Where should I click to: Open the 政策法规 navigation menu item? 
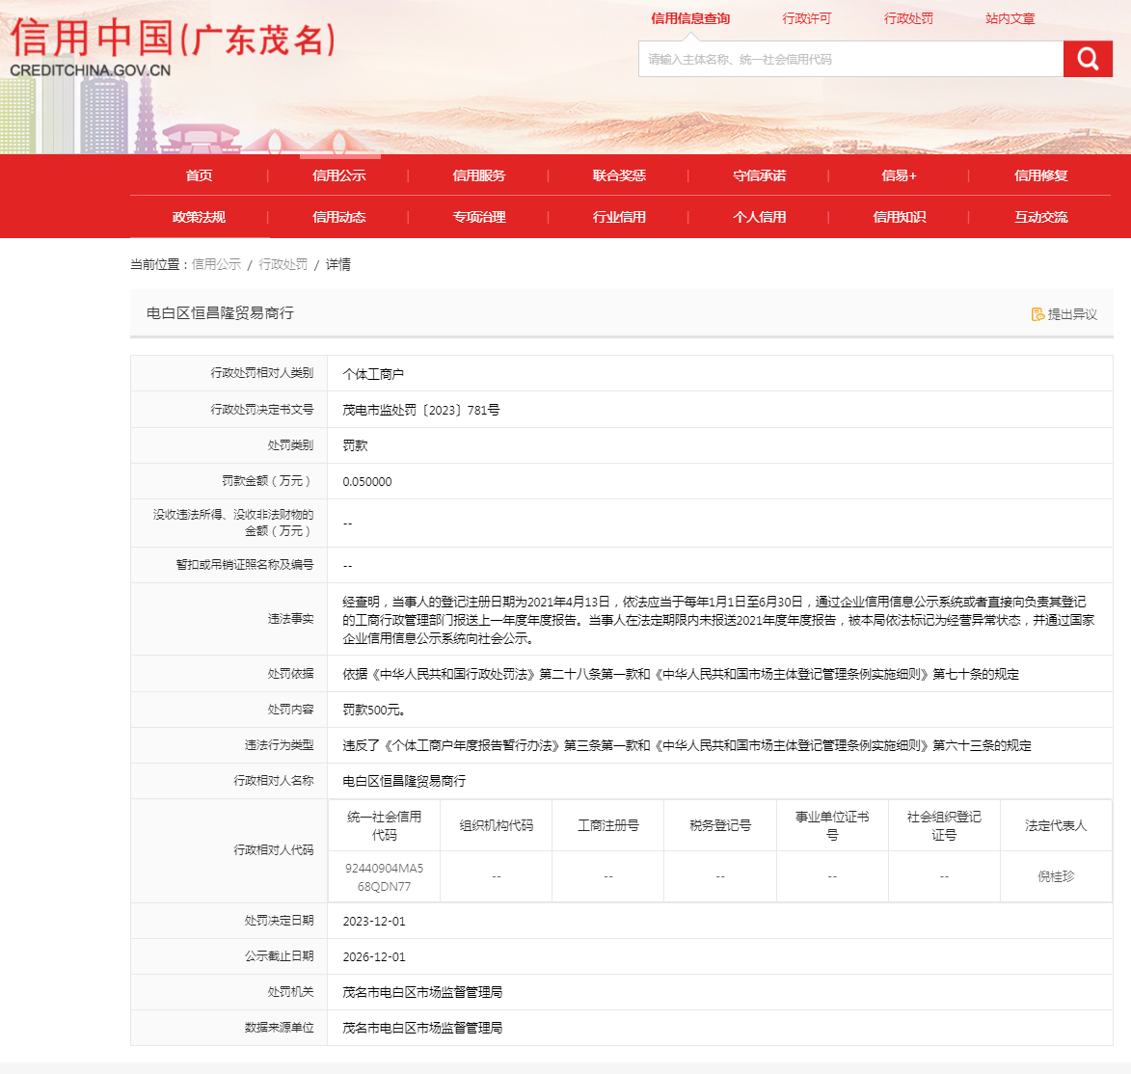(200, 217)
